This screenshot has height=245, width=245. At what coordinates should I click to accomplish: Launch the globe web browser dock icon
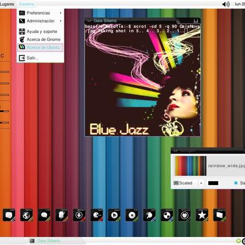26,215
